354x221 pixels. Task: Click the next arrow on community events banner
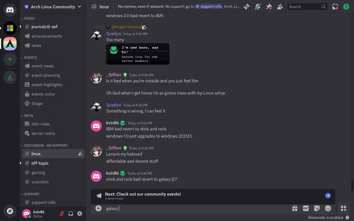(328, 196)
